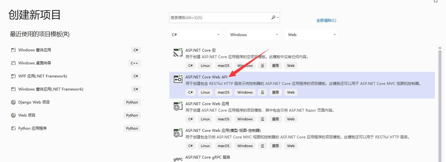This screenshot has width=446, height=162.
Task: Click the C++ tag on Windows 桌面向导
Action: 134,63
